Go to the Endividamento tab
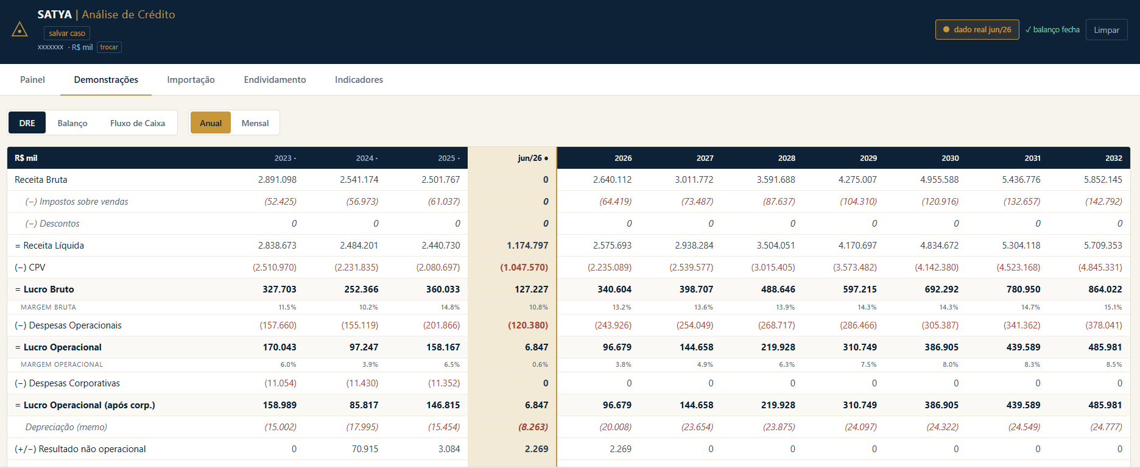 pos(275,80)
